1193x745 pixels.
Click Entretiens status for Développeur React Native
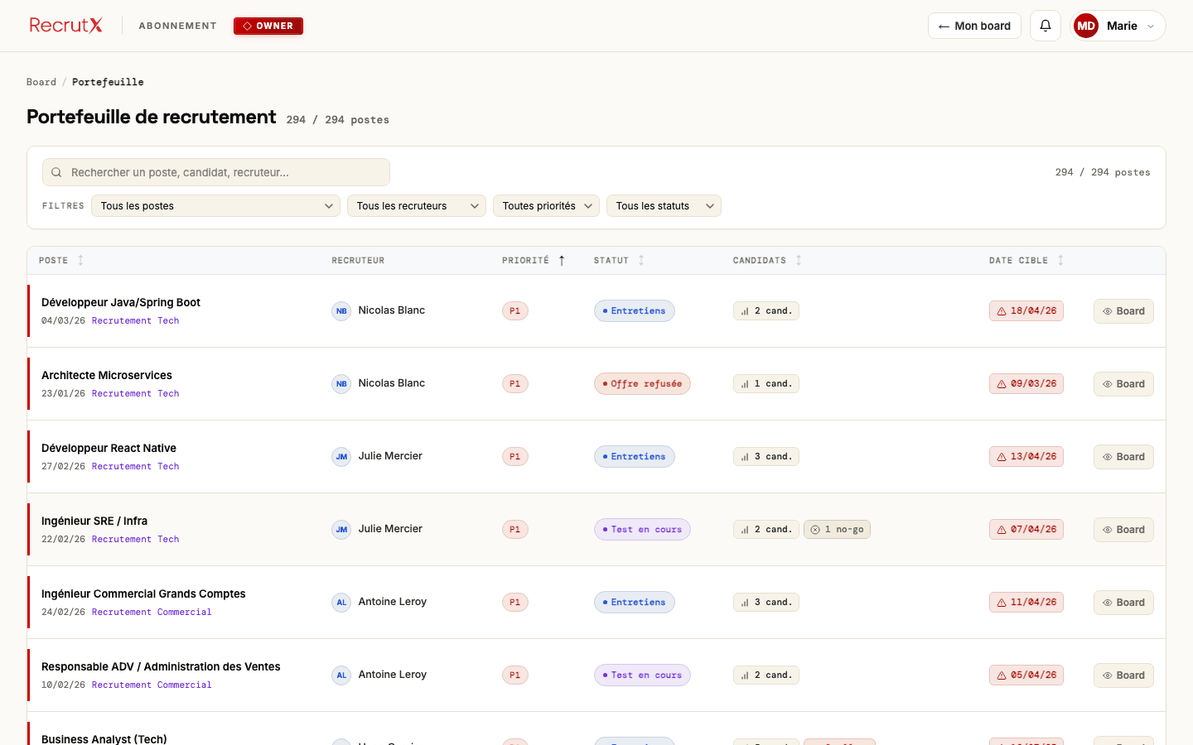(635, 457)
